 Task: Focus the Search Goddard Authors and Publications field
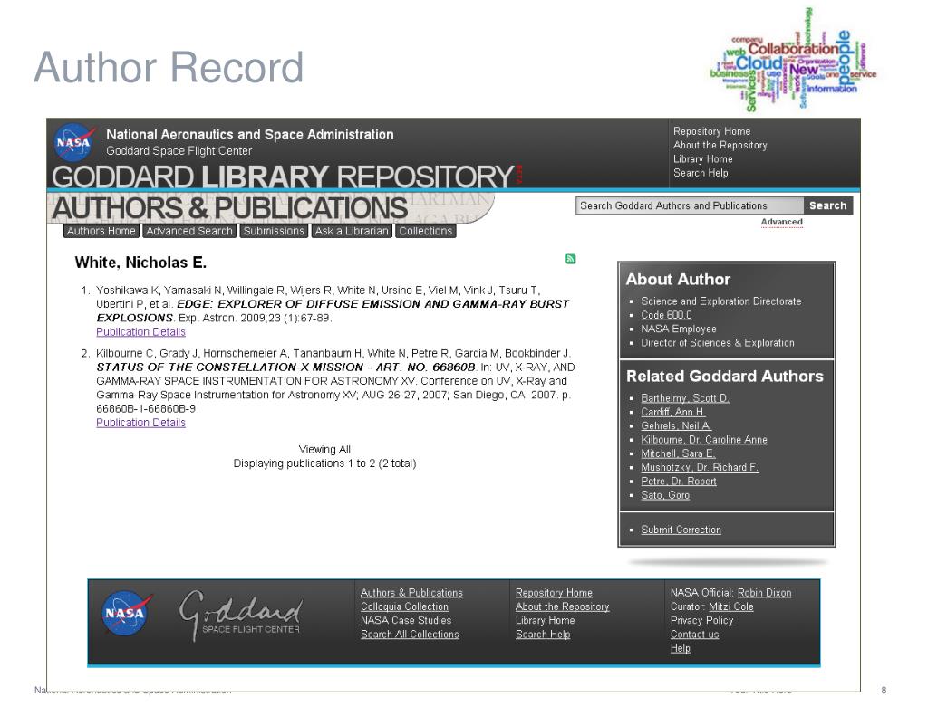(x=690, y=205)
